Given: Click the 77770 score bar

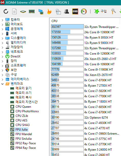Looking at the screenshot, I should [67, 69].
